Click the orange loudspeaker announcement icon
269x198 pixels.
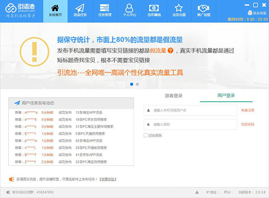12,179
